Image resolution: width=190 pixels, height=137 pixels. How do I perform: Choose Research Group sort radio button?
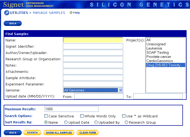click(127, 122)
